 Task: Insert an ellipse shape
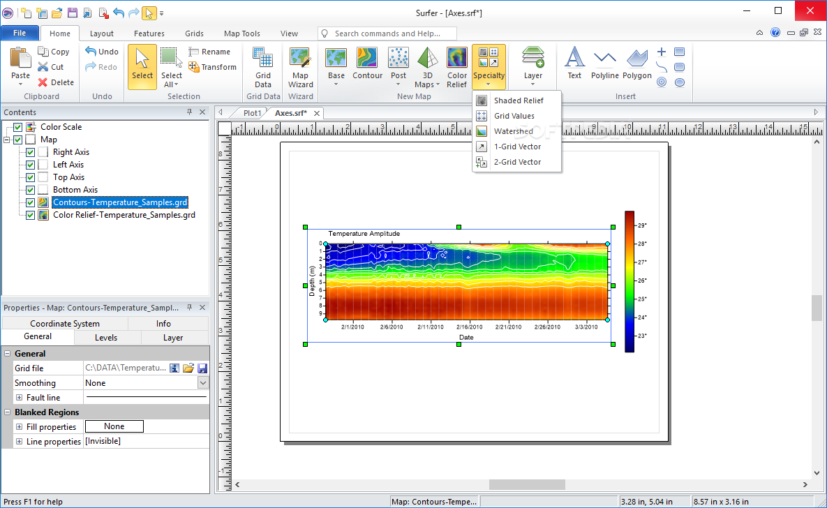click(680, 82)
